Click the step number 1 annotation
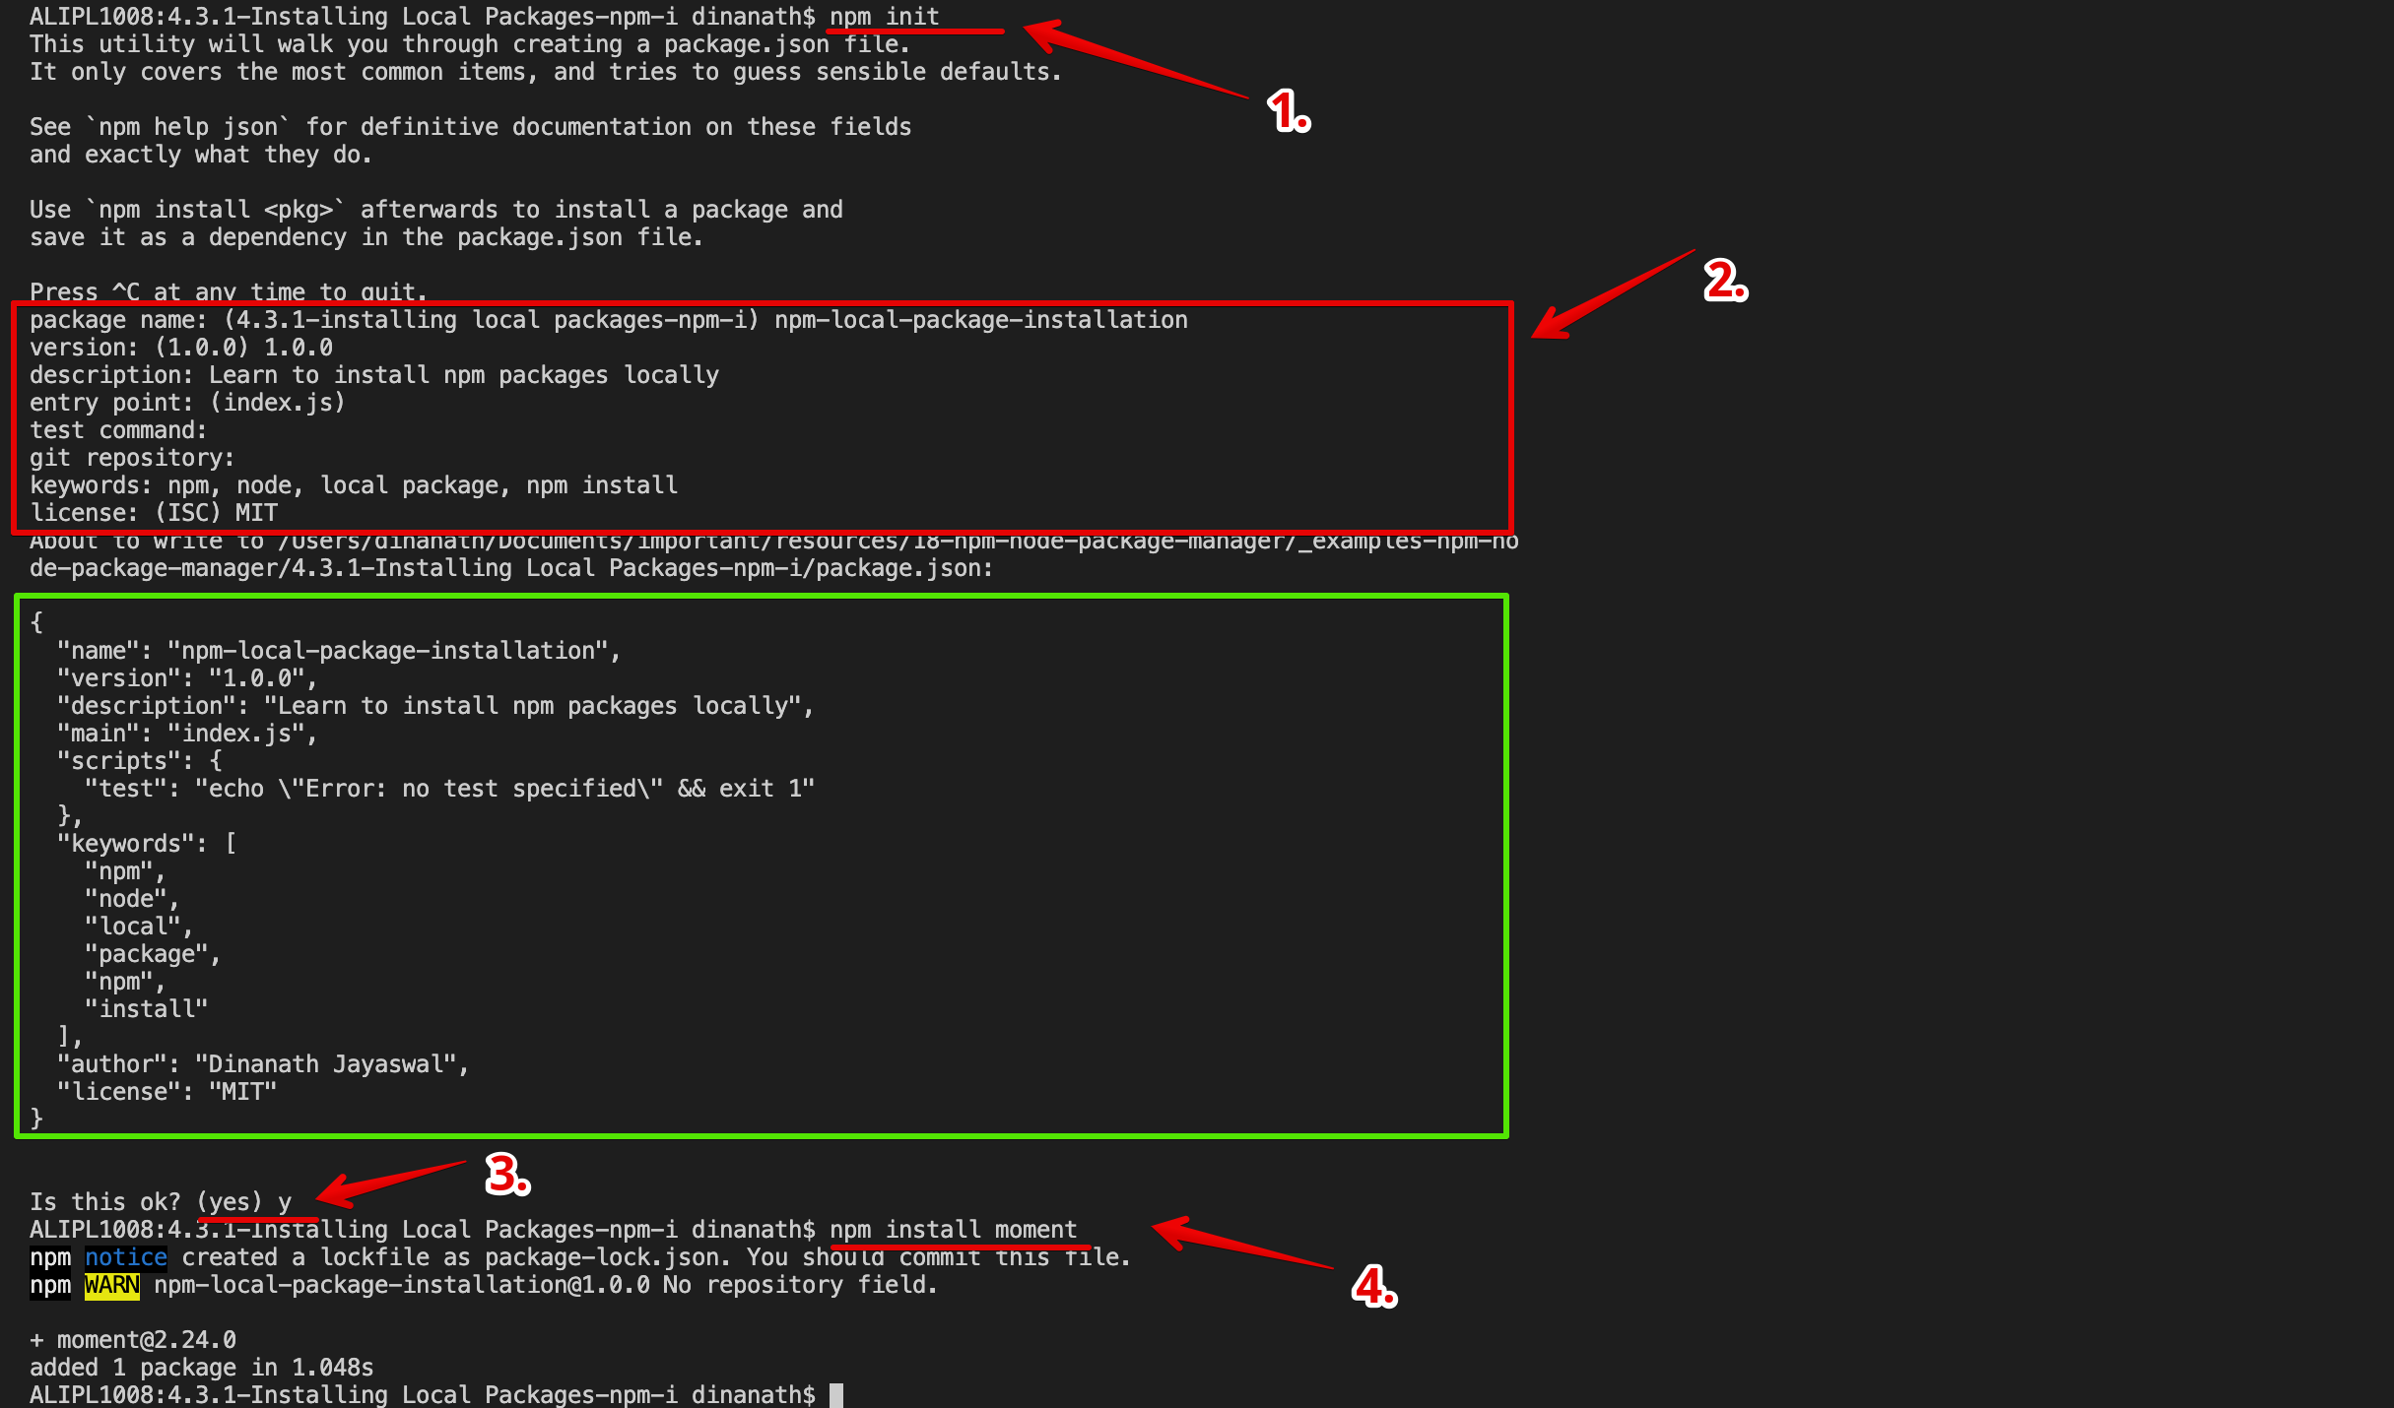 click(1288, 110)
